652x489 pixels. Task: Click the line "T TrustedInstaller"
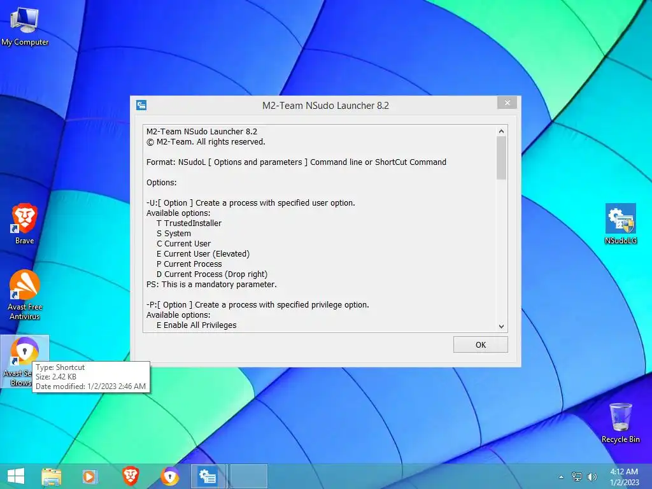point(188,223)
